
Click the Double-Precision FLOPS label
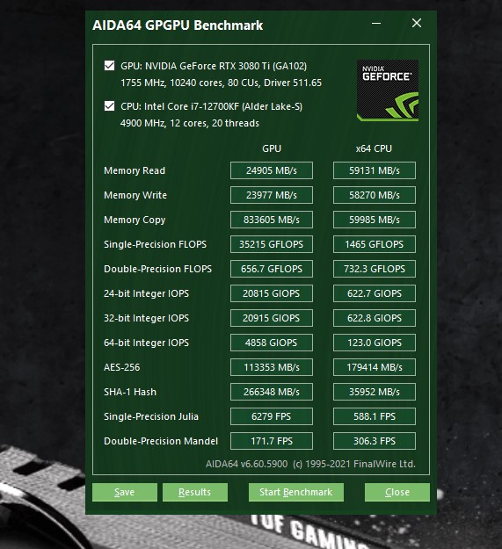[x=157, y=269]
